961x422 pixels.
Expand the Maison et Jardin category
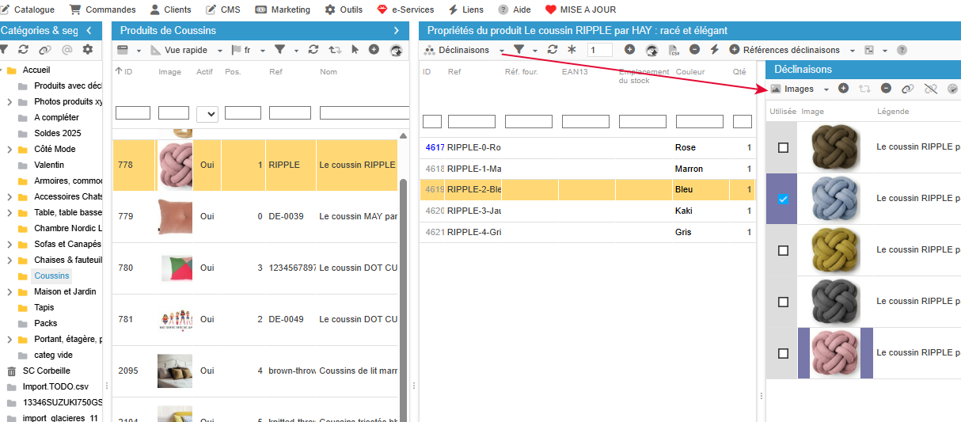click(x=9, y=292)
